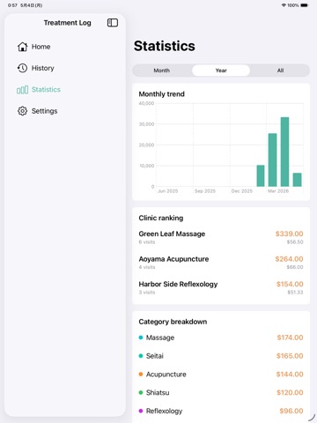Switch to the All segment
Image resolution: width=317 pixels, height=423 pixels.
[280, 70]
